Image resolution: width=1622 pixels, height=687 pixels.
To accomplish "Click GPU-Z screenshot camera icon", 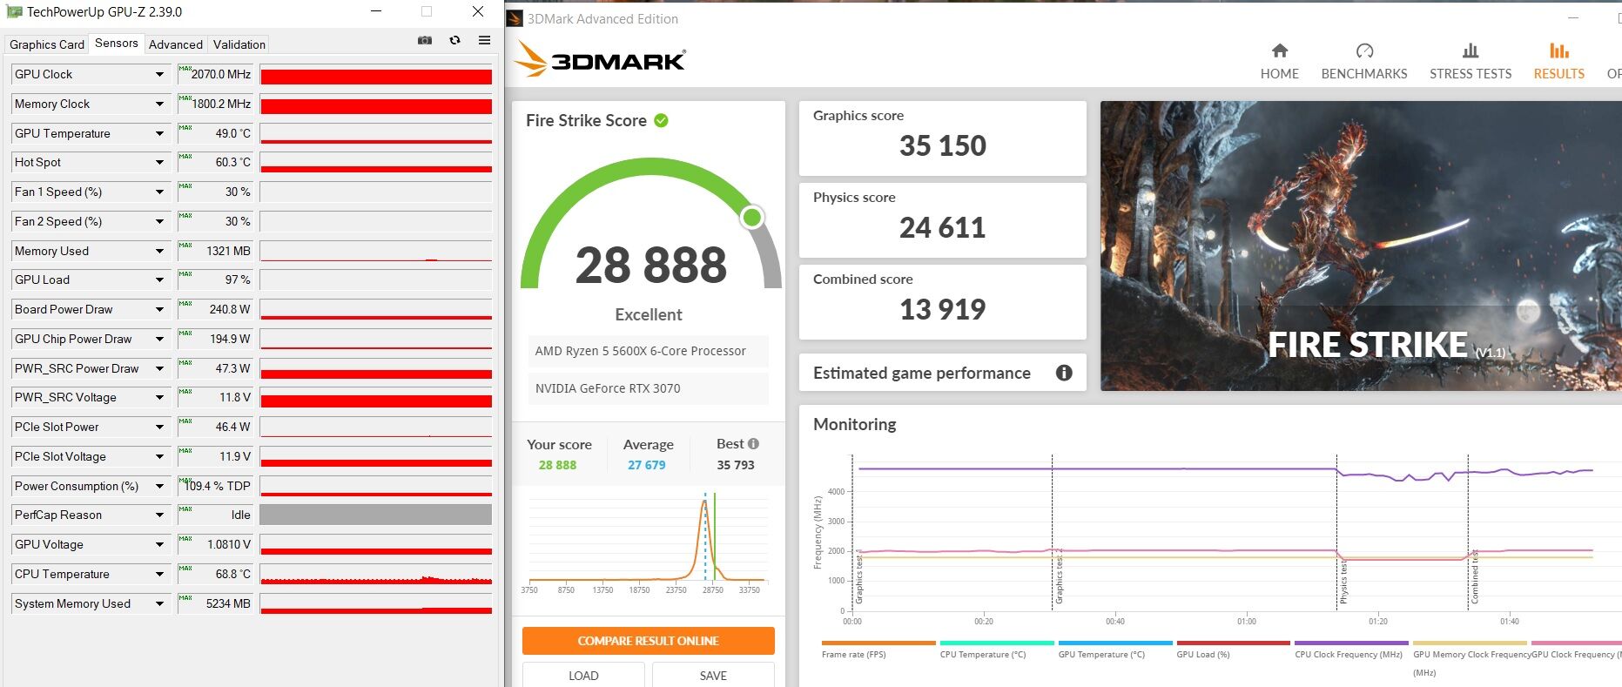I will click(x=425, y=40).
